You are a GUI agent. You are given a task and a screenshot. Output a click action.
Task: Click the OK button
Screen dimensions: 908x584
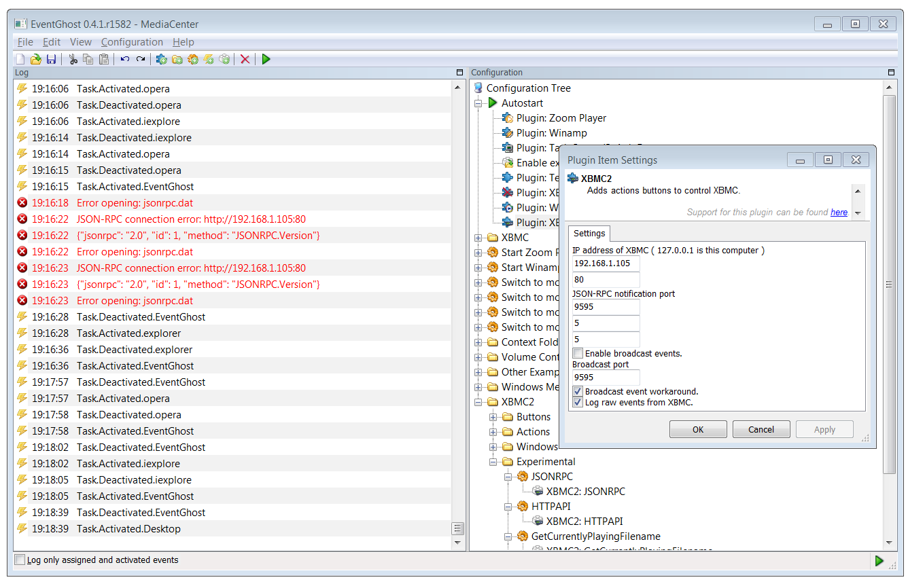(x=698, y=429)
